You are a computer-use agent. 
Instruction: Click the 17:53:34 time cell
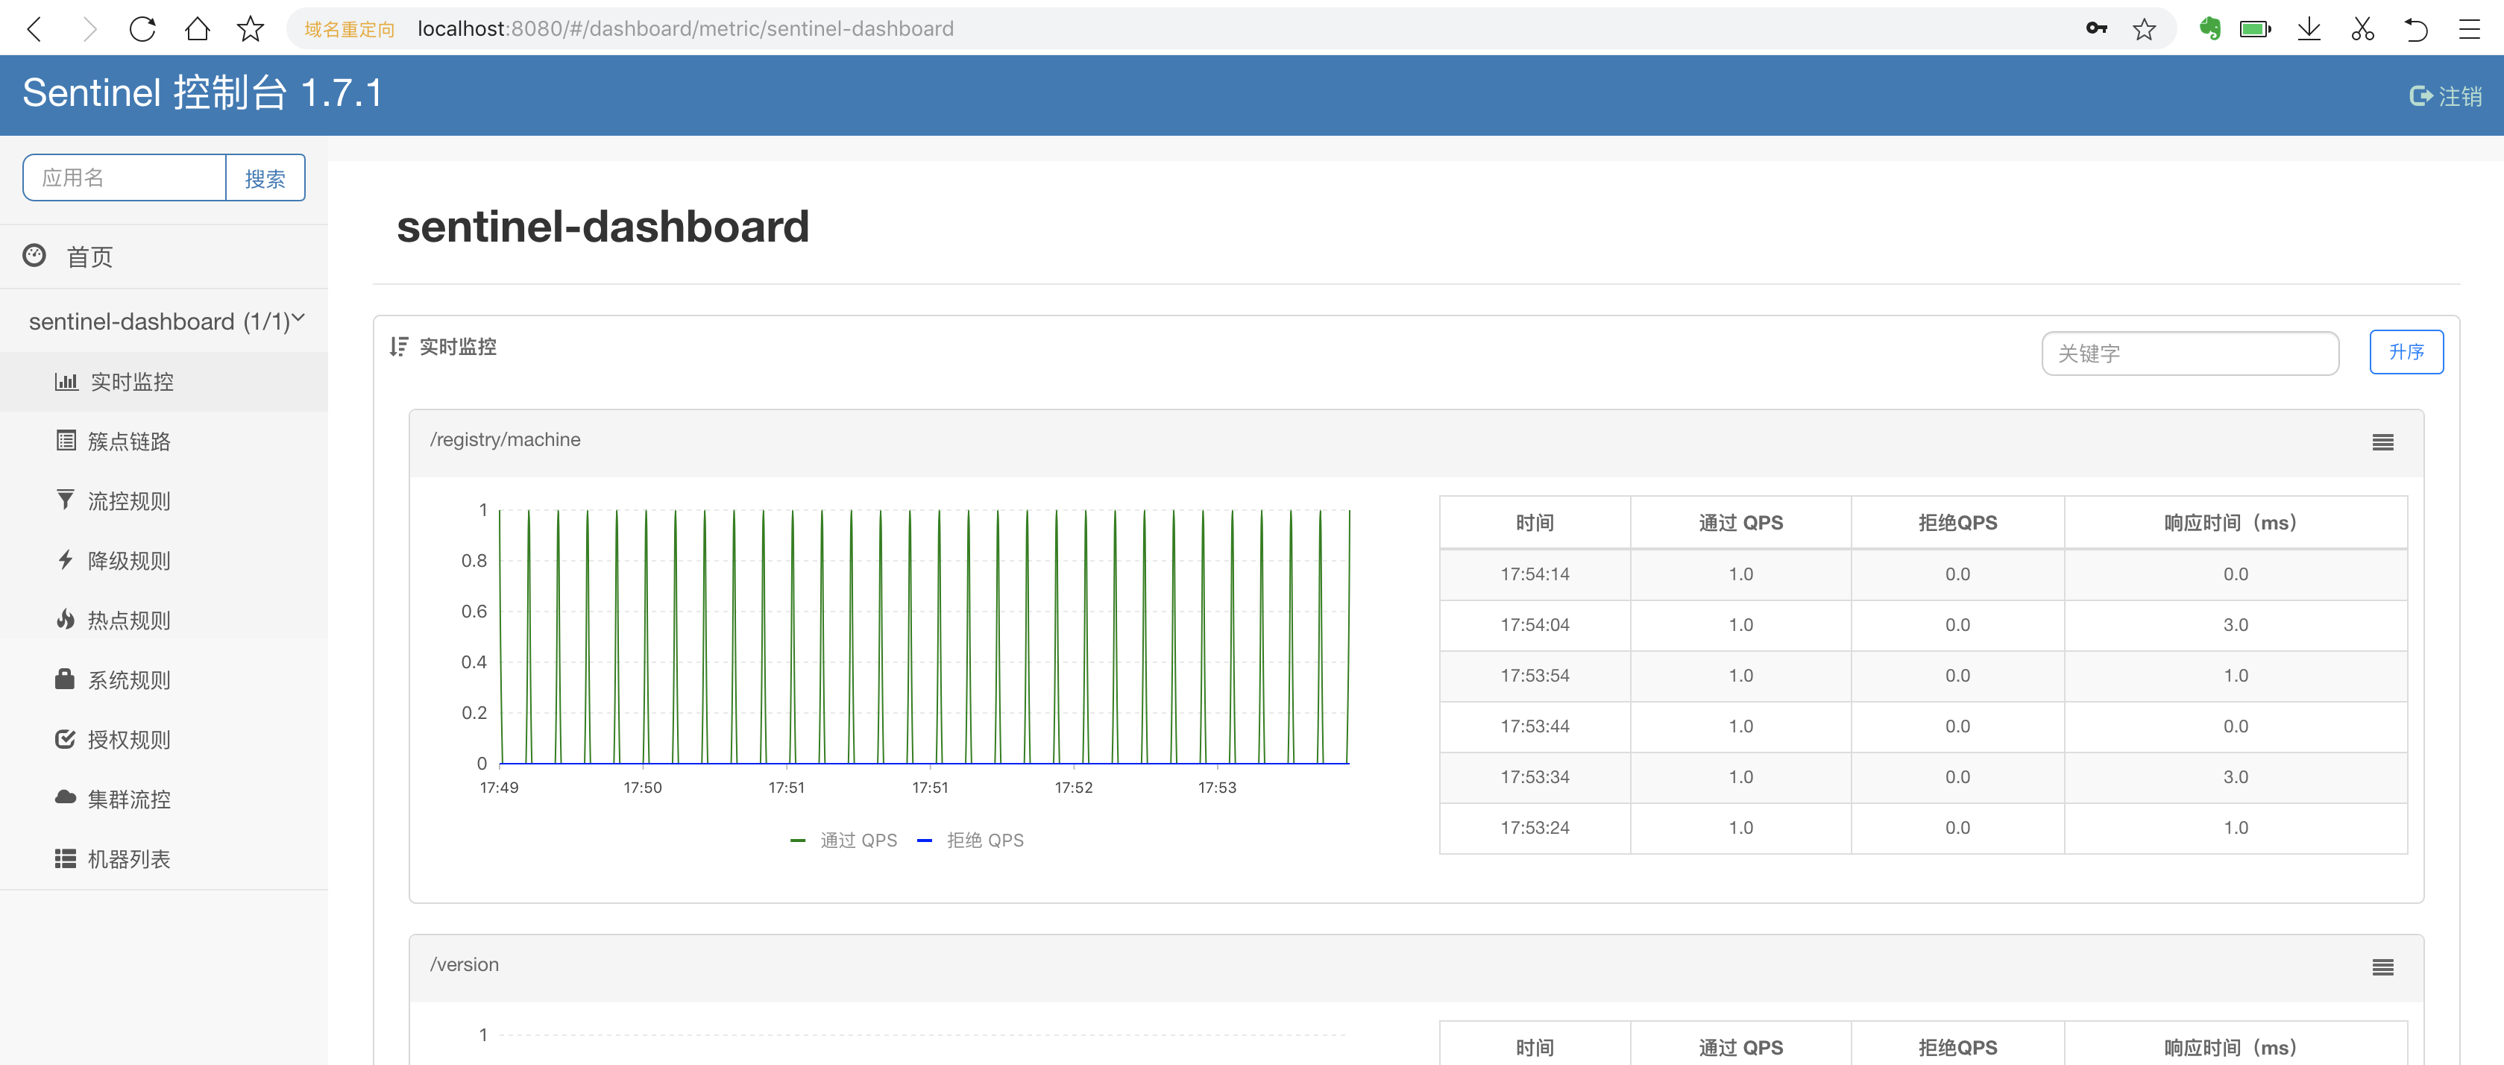pos(1534,777)
